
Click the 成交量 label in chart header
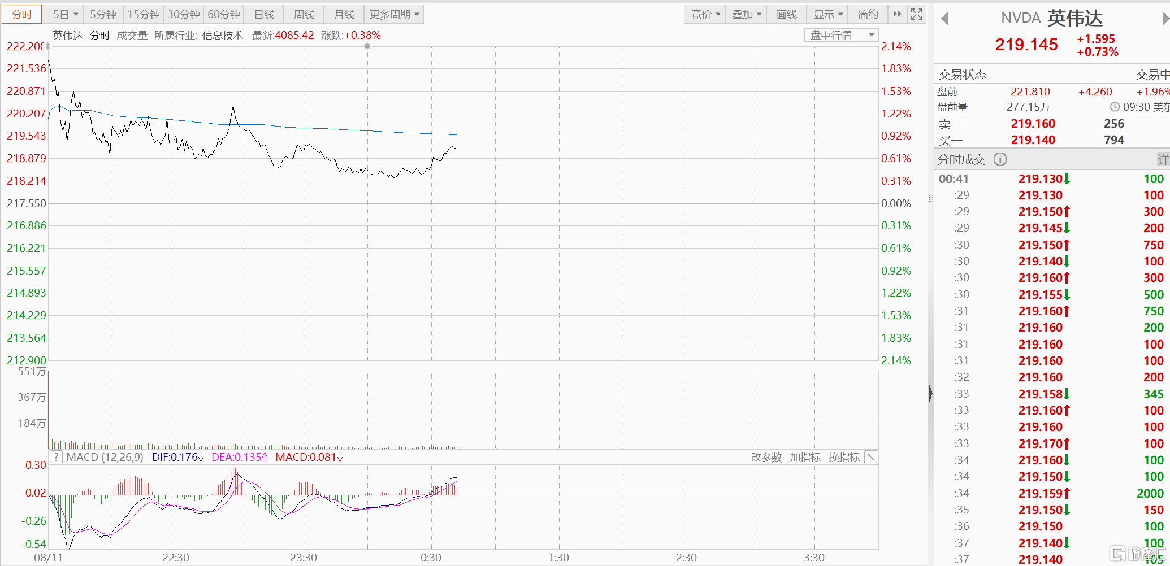point(132,35)
